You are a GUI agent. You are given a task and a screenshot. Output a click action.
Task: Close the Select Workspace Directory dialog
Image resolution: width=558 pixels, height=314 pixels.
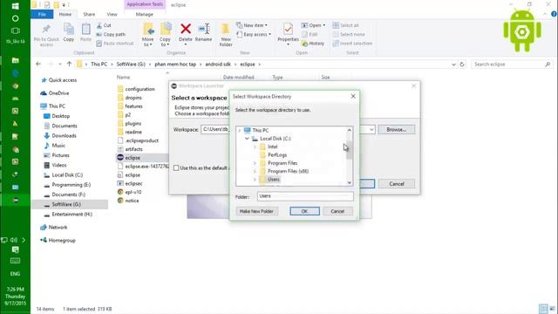tap(353, 96)
